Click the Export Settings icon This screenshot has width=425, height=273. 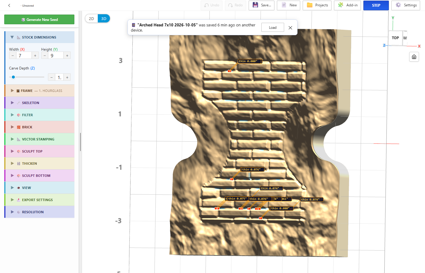pyautogui.click(x=19, y=200)
